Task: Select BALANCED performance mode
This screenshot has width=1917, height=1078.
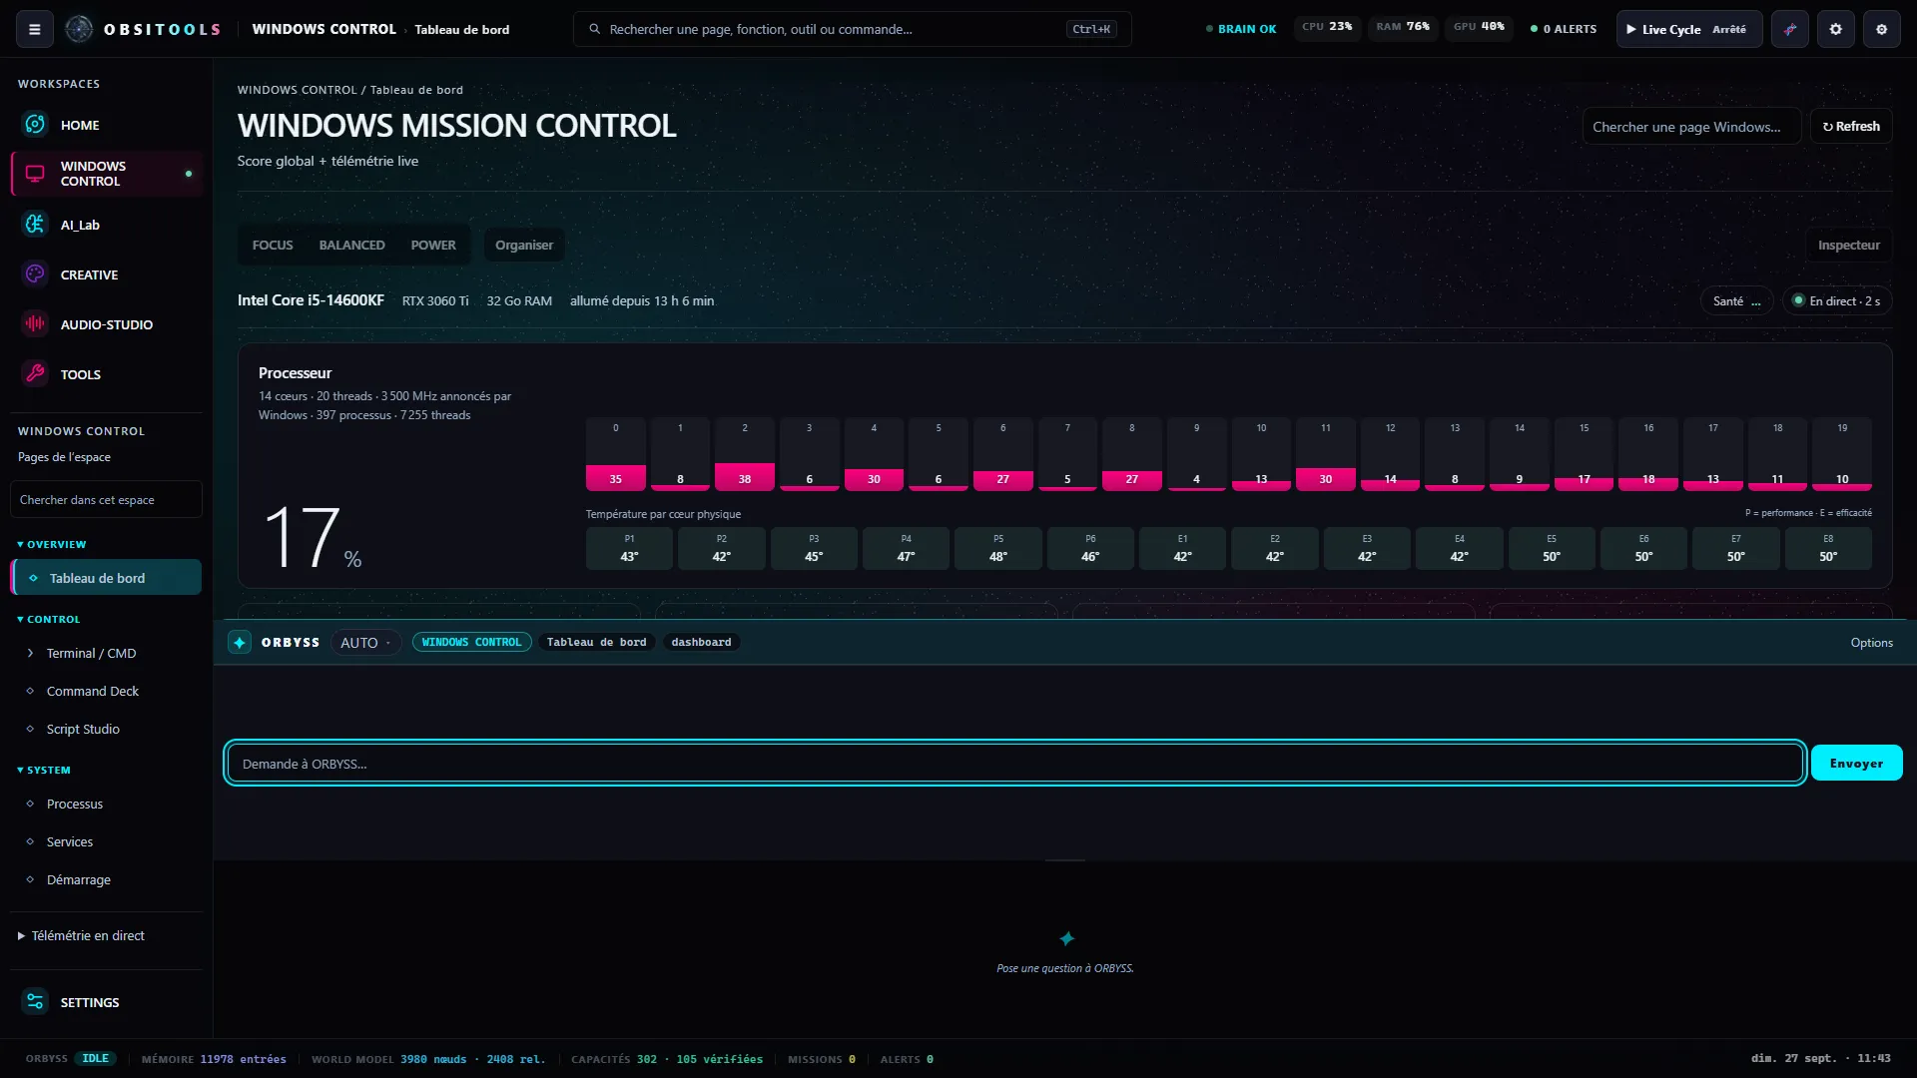Action: pyautogui.click(x=351, y=245)
